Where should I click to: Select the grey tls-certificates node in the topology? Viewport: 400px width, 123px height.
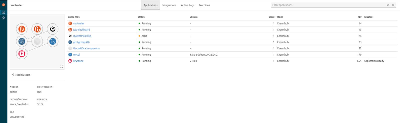click(x=37, y=41)
